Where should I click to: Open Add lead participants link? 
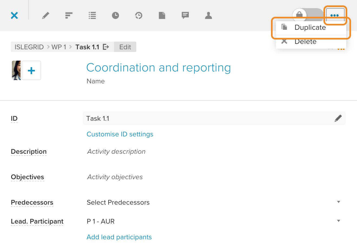click(x=119, y=237)
